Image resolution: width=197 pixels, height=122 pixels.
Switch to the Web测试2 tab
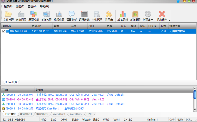(x=76, y=114)
